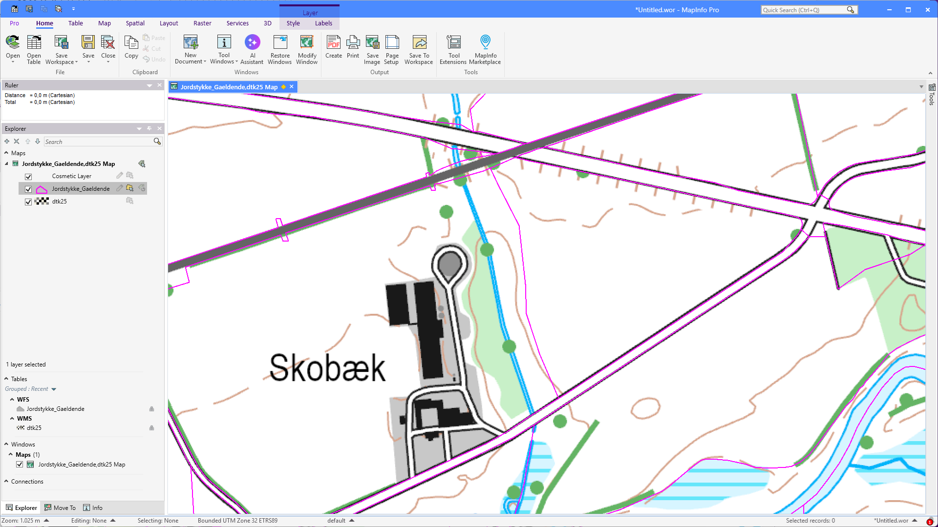Toggle Cosmetic Layer visibility checkbox
Screen dimensions: 938x527
click(28, 177)
